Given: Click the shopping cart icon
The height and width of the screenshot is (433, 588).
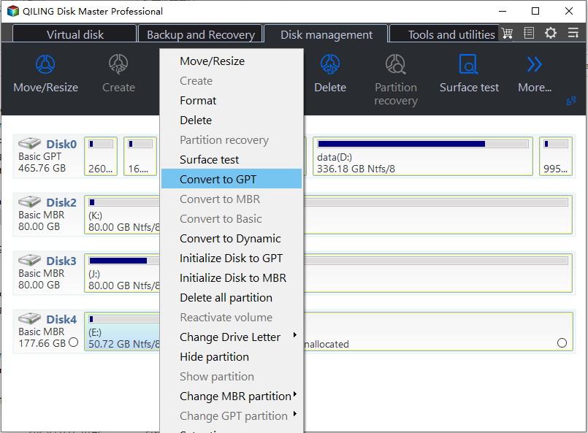Looking at the screenshot, I should (508, 34).
